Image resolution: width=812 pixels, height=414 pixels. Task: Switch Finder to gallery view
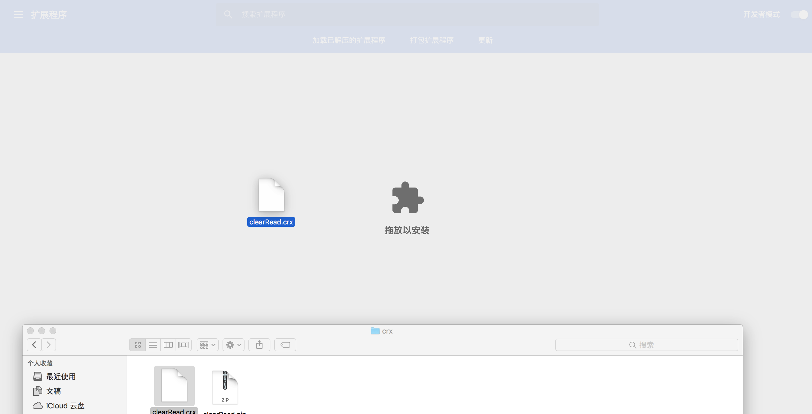(x=183, y=345)
